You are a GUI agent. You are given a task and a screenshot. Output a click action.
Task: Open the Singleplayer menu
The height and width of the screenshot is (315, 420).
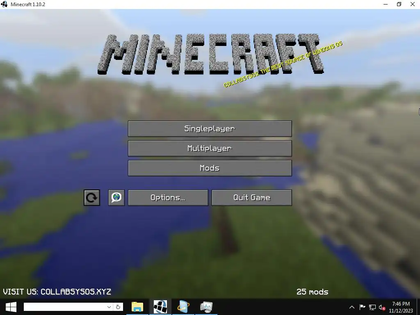[x=210, y=129]
